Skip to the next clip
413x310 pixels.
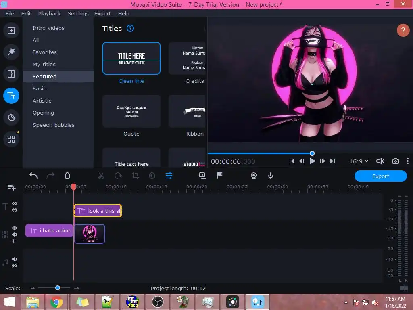tap(332, 161)
